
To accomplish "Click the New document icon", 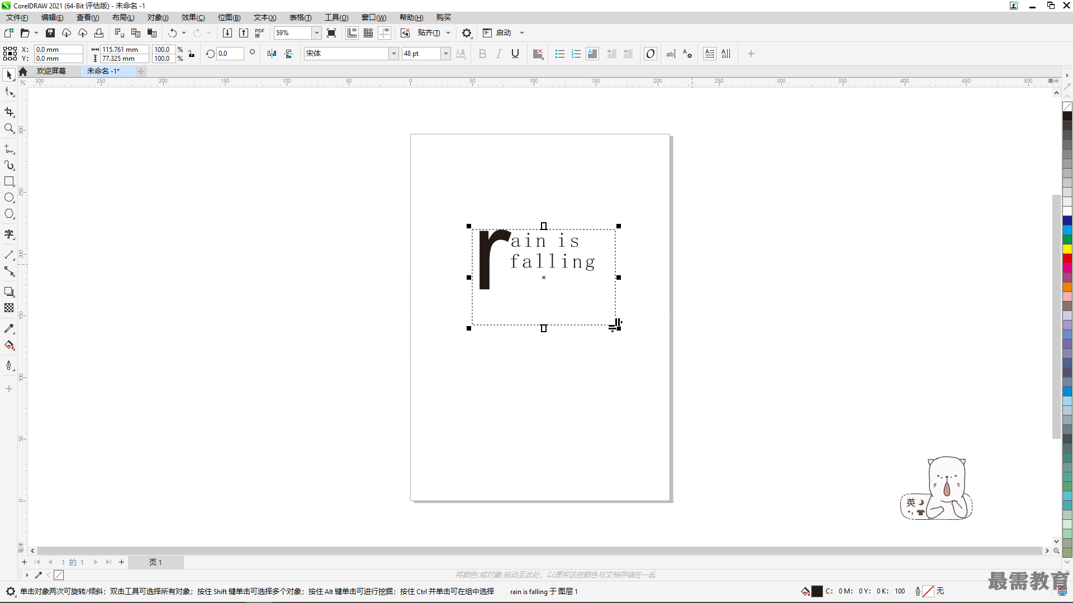I will [x=9, y=33].
